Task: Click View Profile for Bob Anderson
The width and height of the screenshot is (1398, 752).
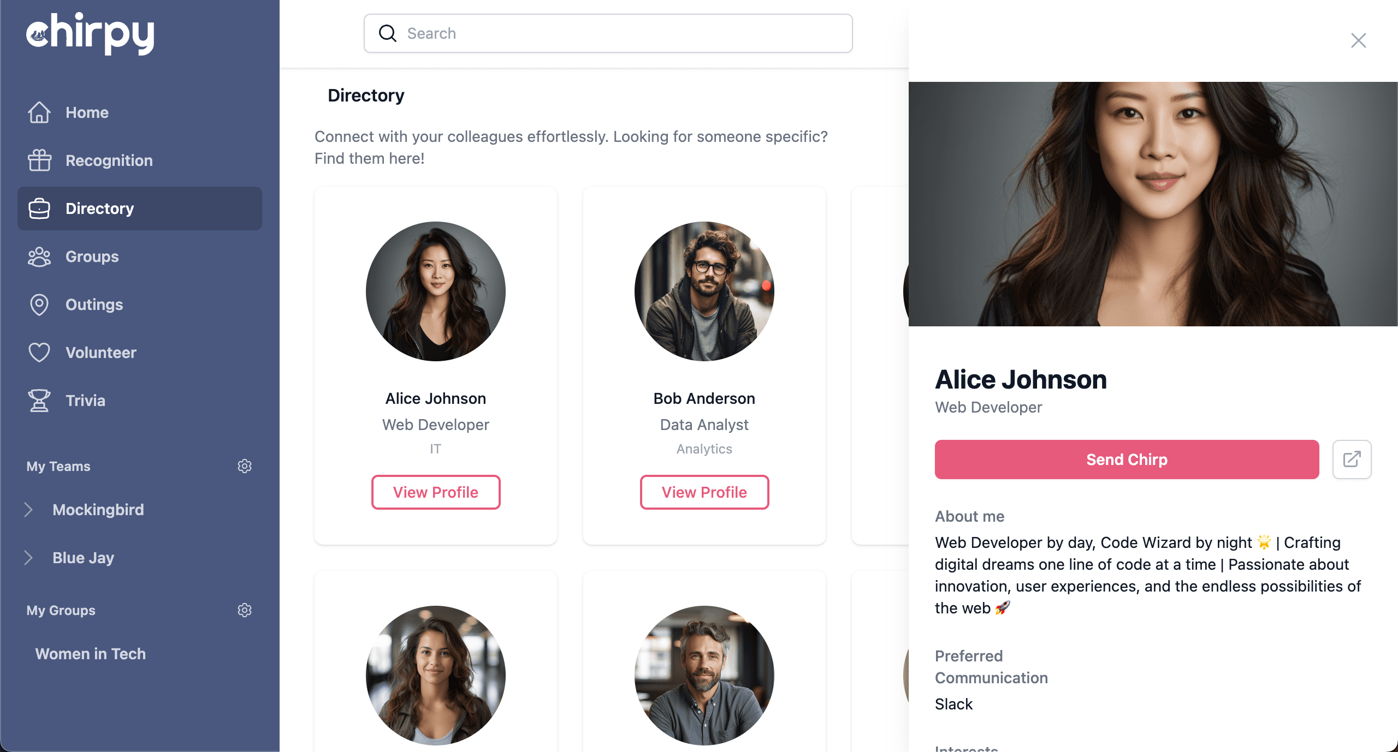Action: (x=703, y=492)
